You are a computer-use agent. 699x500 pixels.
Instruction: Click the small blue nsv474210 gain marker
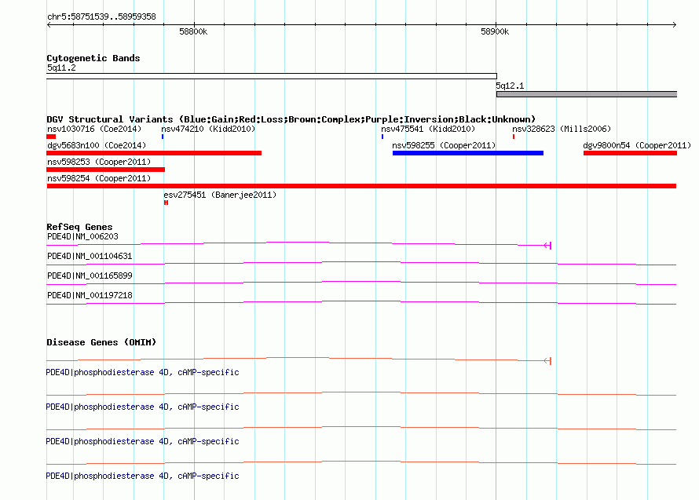(x=163, y=137)
